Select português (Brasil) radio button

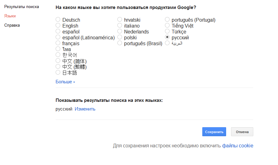tap(120, 43)
